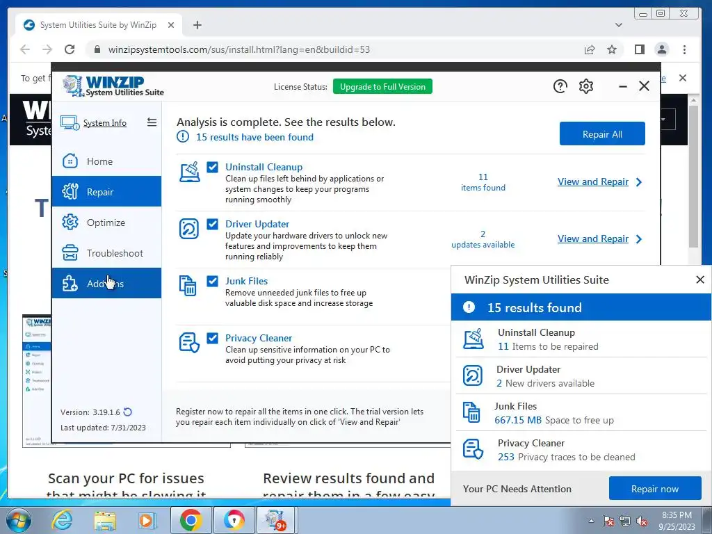
Task: Click the Chrome page vertical scrollbar
Action: (693, 177)
